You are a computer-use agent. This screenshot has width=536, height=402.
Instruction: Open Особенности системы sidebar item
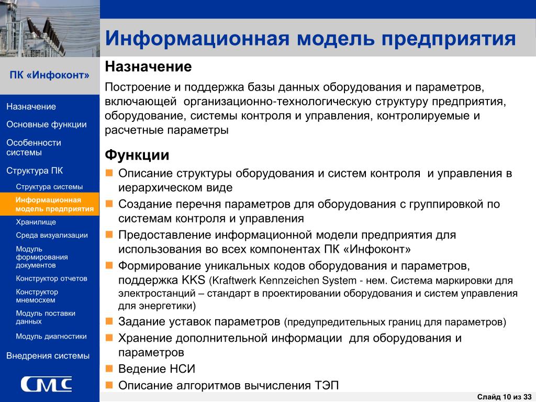pyautogui.click(x=33, y=147)
